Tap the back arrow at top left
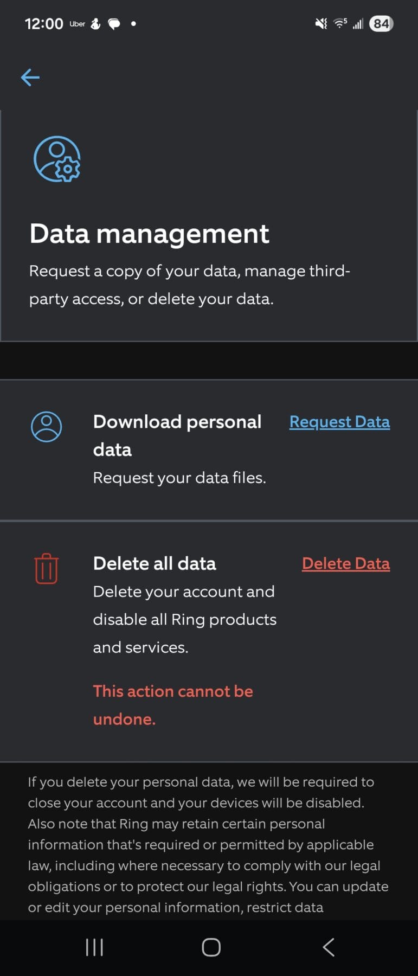This screenshot has width=418, height=976. tap(30, 78)
